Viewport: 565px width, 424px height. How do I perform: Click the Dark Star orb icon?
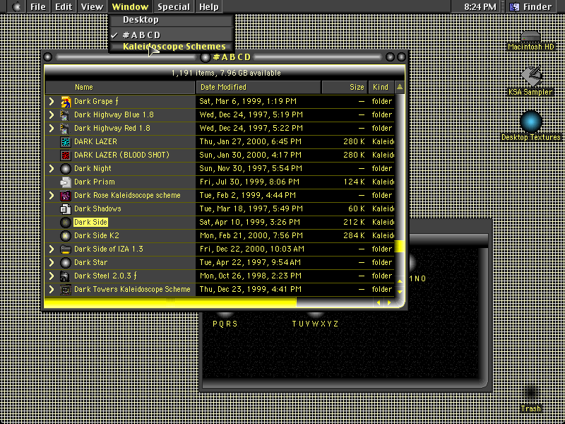click(65, 262)
